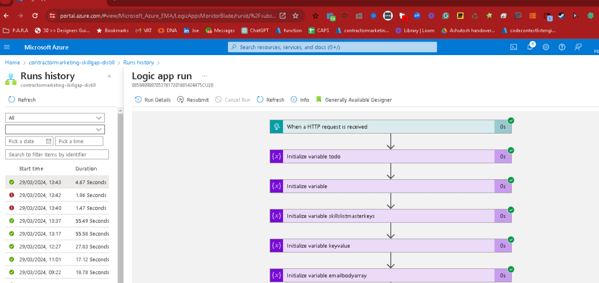Select the 11:01 run, 17.12 Seconds
This screenshot has width=599, height=283.
(57, 260)
